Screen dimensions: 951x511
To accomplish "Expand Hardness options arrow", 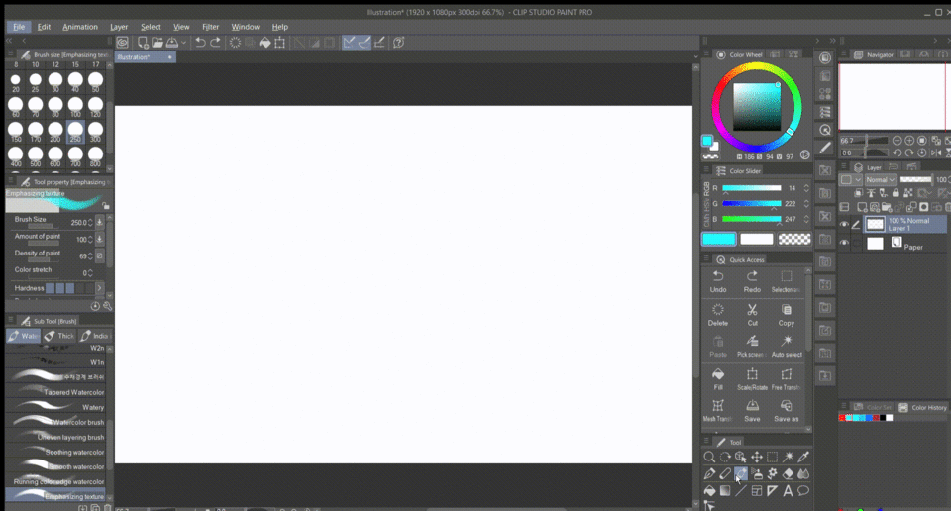I will [100, 288].
